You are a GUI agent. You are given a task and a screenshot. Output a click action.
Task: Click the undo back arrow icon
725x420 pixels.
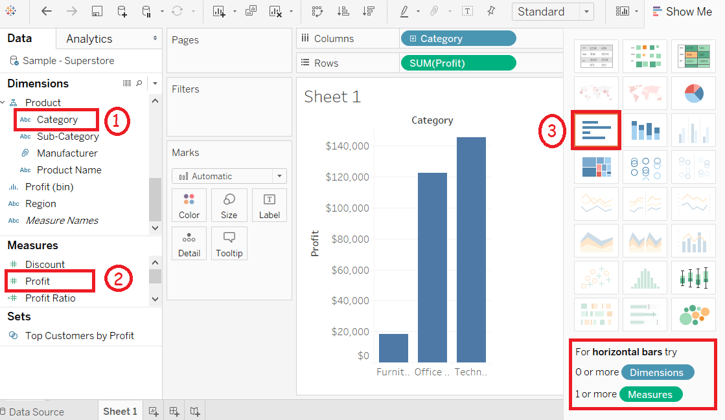tap(46, 11)
